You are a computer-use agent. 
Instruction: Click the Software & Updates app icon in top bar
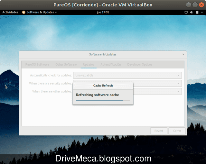(23, 12)
